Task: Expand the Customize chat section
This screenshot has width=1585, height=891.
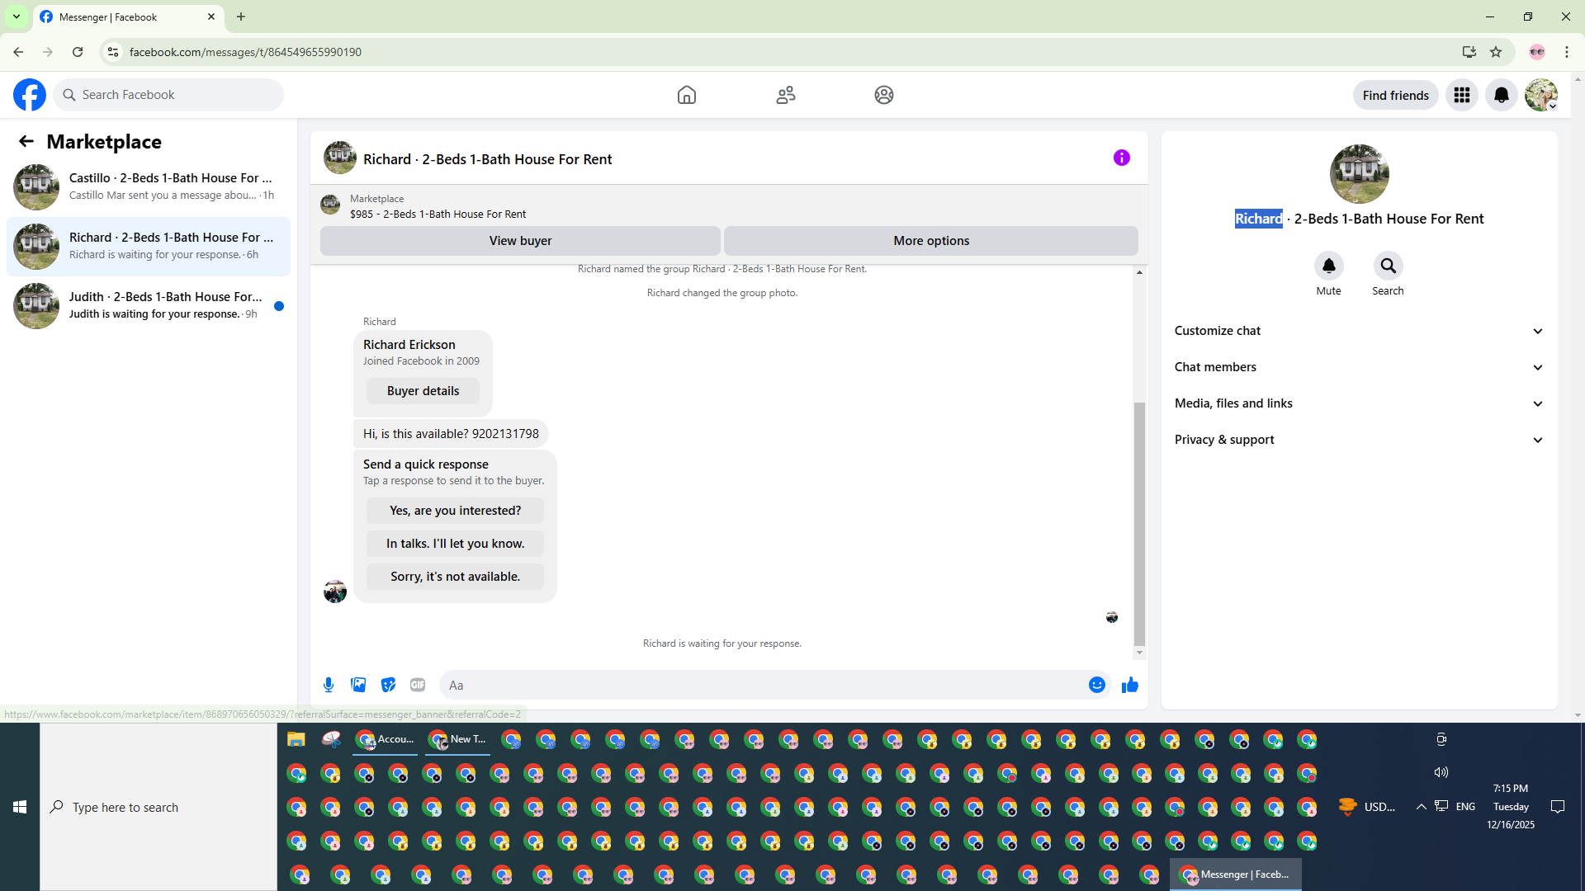Action: pos(1359,331)
